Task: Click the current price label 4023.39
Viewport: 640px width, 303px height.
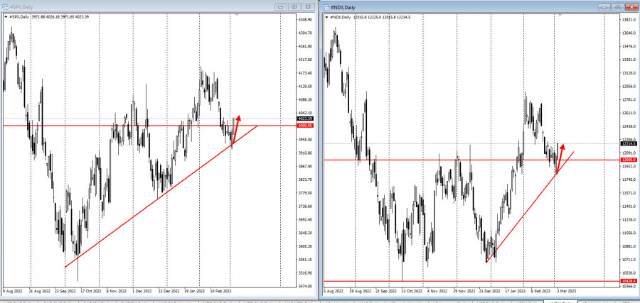Action: (x=306, y=119)
